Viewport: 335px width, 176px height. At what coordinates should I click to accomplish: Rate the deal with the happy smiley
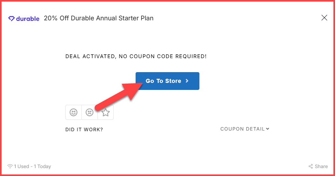coord(74,112)
